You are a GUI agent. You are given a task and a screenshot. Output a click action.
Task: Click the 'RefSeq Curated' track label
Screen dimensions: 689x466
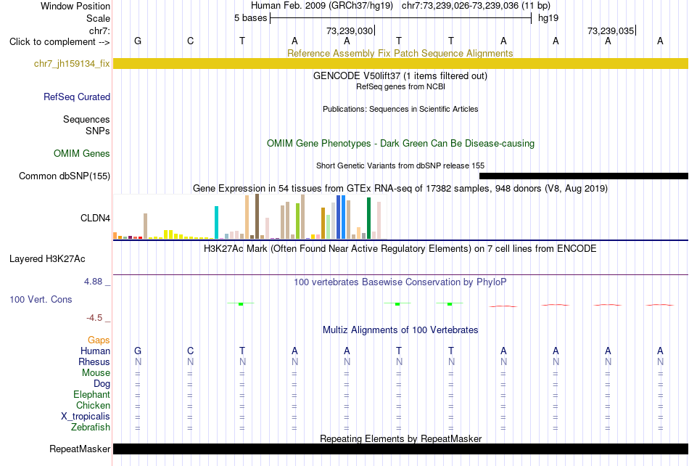76,97
